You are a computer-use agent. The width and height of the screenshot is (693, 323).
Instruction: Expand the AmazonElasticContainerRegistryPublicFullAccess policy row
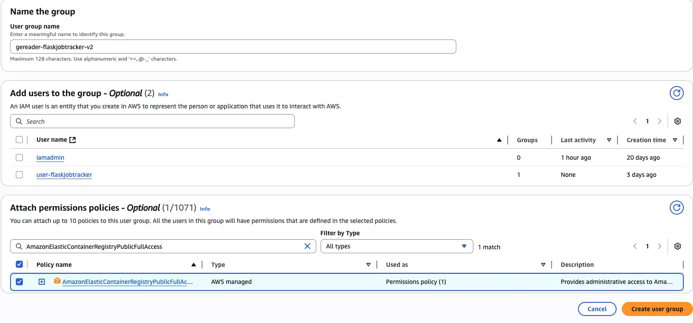42,282
